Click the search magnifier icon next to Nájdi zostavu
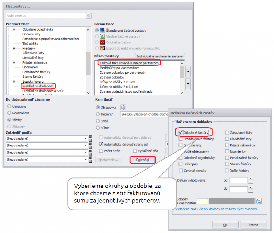This screenshot has width=274, height=233. coord(88,16)
